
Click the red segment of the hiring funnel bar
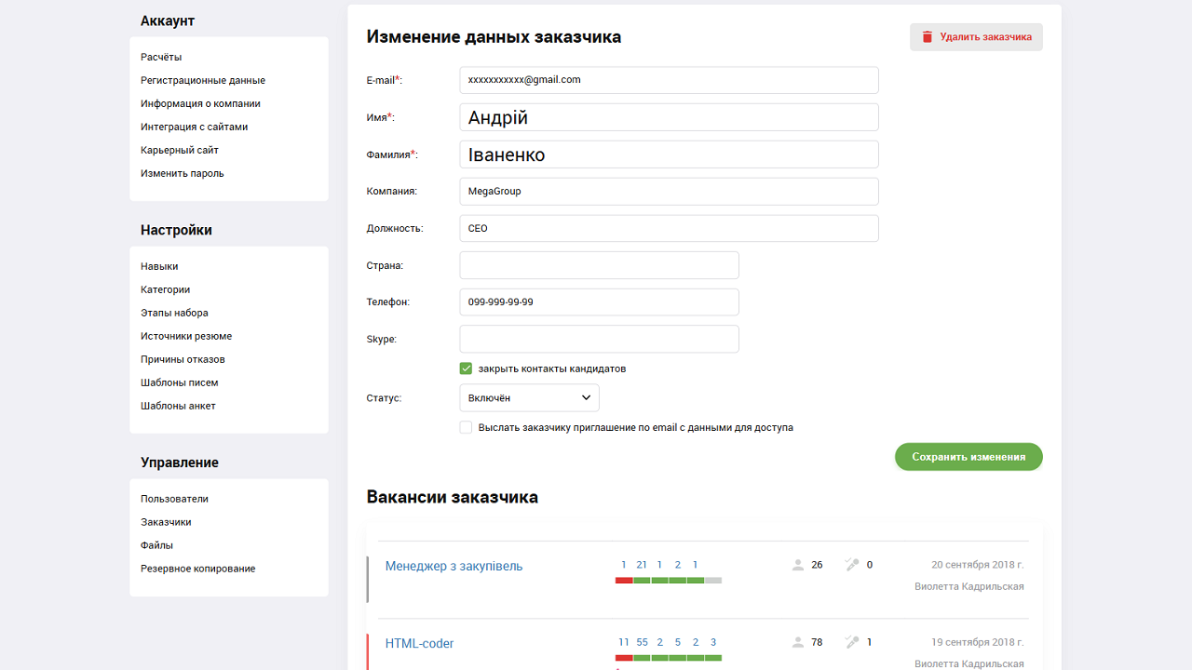click(623, 579)
